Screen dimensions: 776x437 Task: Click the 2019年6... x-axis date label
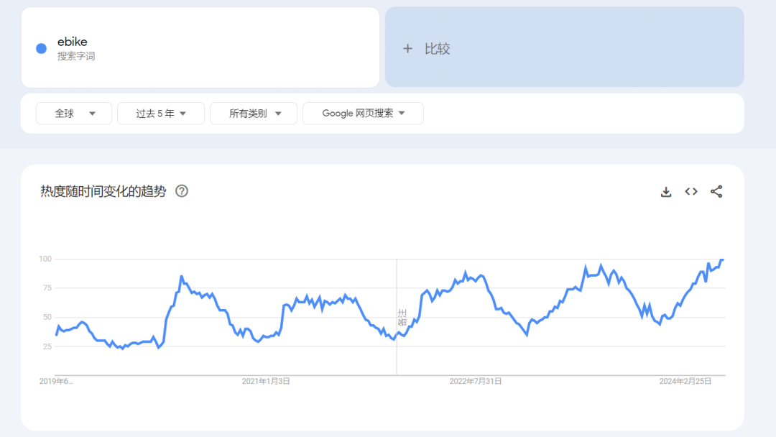click(56, 381)
